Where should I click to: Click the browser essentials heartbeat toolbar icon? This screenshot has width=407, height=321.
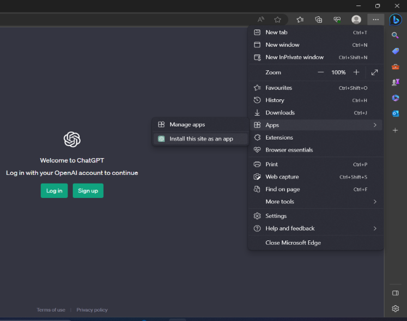tap(337, 20)
